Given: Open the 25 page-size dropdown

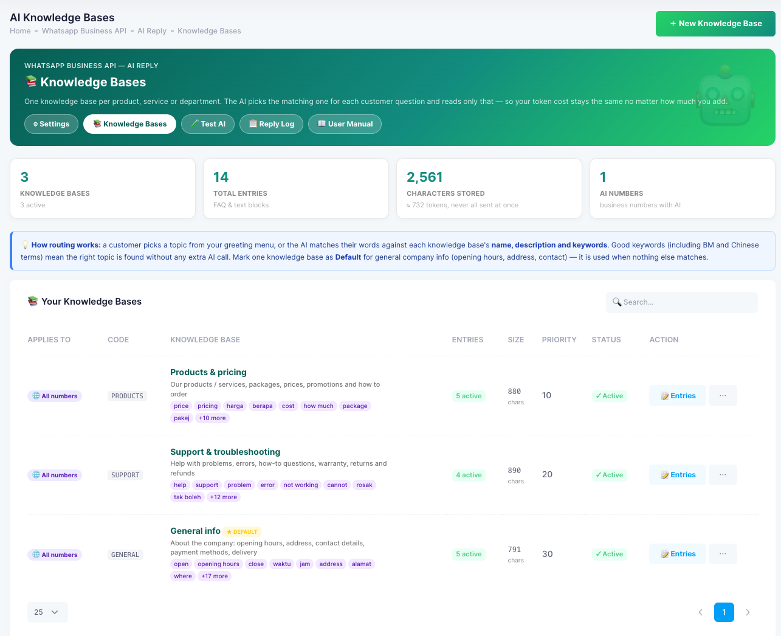Looking at the screenshot, I should [47, 612].
